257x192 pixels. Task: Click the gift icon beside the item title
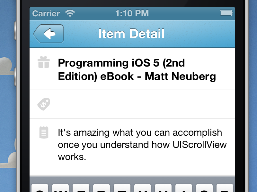point(44,62)
